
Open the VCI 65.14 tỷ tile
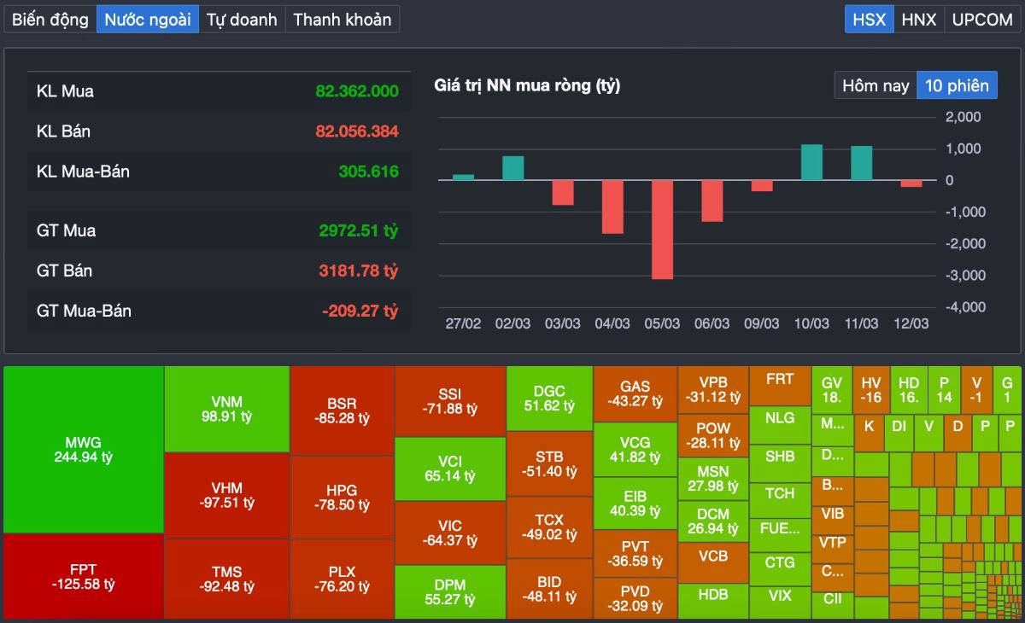(449, 469)
